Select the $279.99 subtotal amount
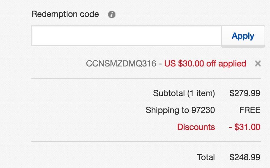Viewport: 270px width, 168px height. tap(245, 93)
